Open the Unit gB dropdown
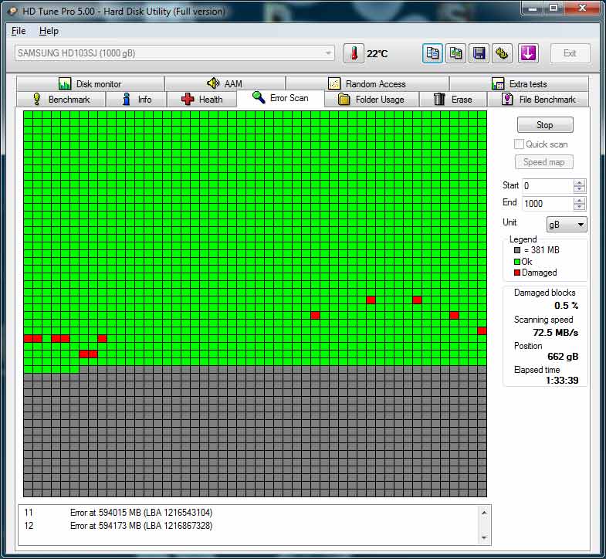The height and width of the screenshot is (559, 606). tap(567, 225)
